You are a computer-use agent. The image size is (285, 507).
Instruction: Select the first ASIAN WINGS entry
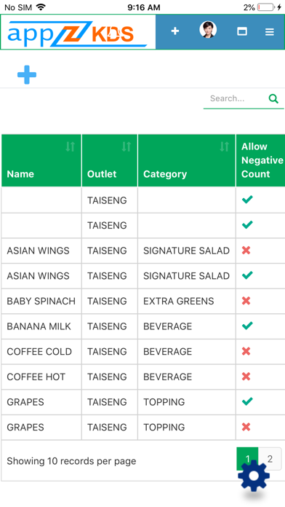[x=143, y=251]
